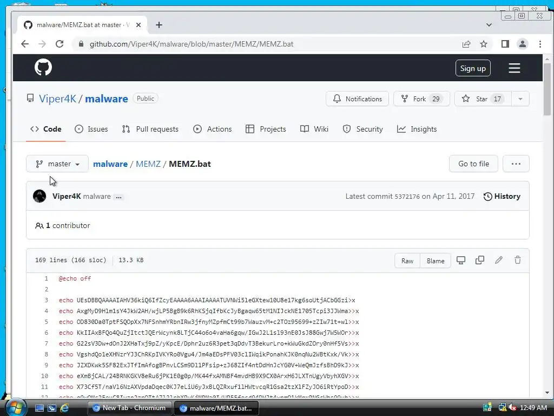Image resolution: width=554 pixels, height=416 pixels.
Task: Reload the page
Action: (60, 44)
